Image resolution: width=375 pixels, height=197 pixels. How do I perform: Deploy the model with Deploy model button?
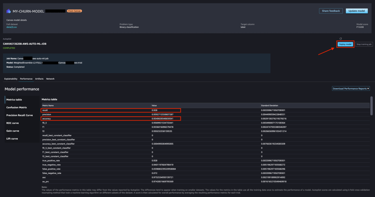345,44
